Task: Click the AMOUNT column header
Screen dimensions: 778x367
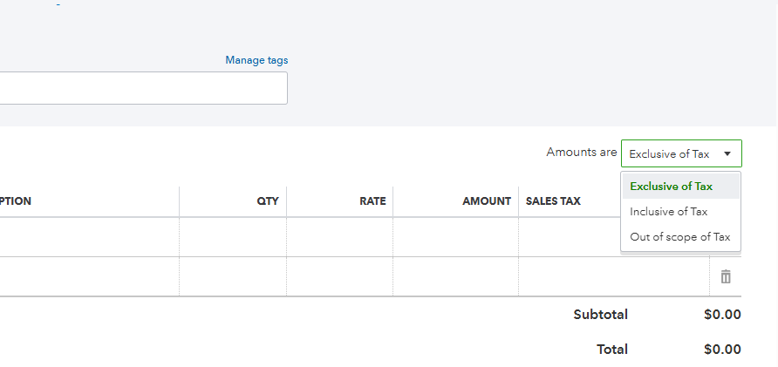Action: pos(487,201)
